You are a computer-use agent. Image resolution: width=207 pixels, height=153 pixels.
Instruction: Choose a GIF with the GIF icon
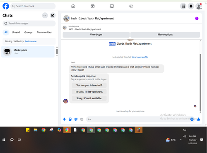pyautogui.click(x=82, y=119)
